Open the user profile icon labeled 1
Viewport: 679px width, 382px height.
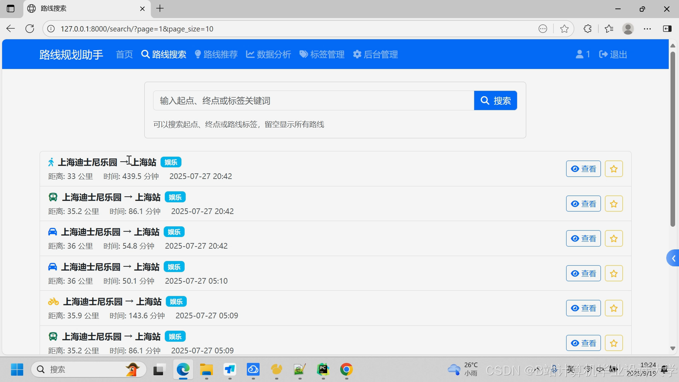point(582,54)
